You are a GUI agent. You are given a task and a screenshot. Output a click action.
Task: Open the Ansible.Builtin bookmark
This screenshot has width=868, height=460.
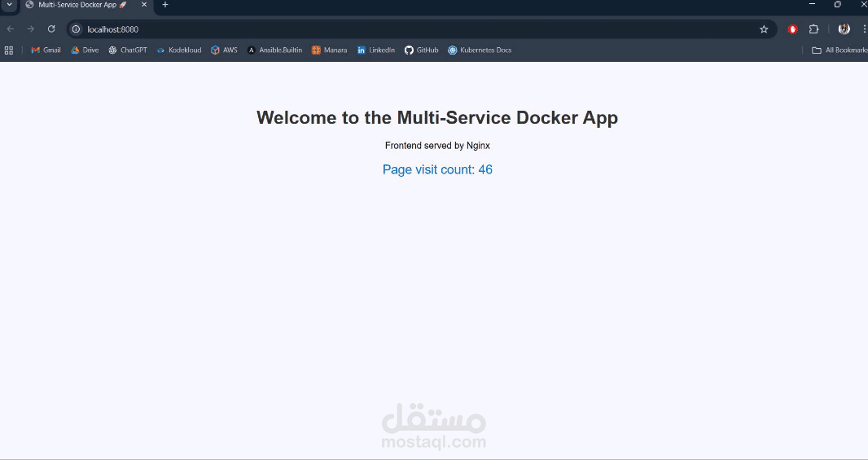pos(274,50)
